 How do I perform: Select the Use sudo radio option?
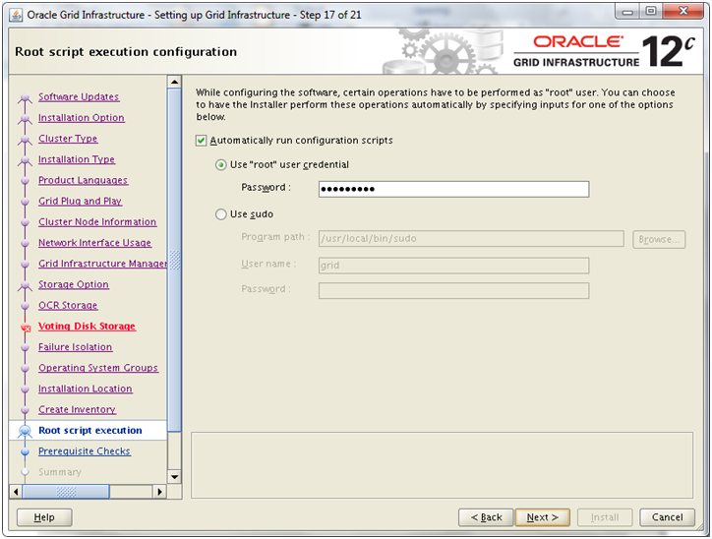point(220,214)
